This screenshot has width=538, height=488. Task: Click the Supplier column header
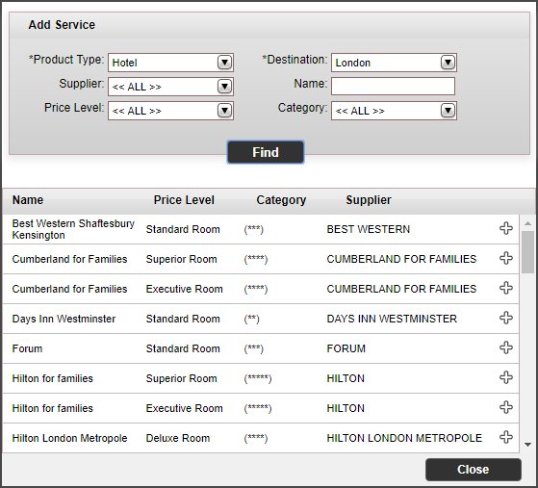tap(369, 200)
